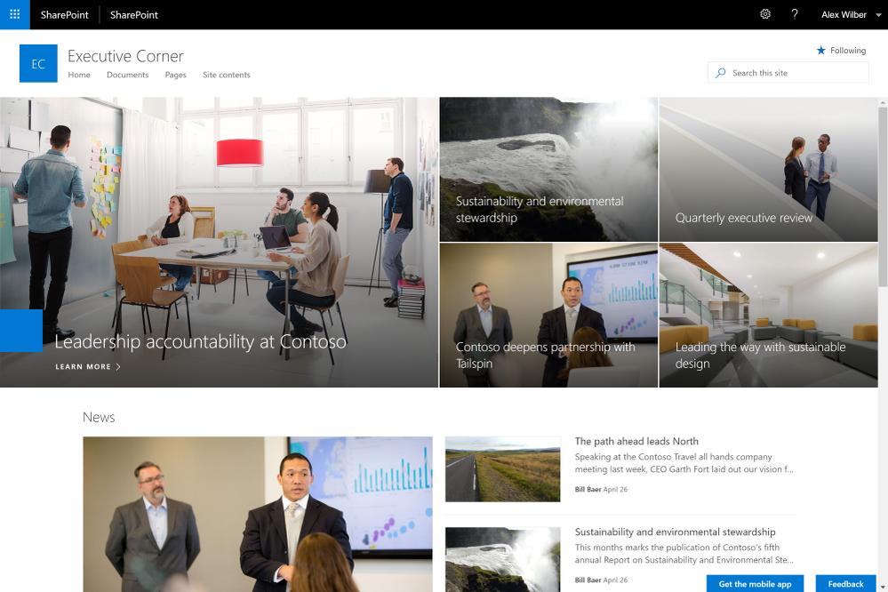This screenshot has height=592, width=888.
Task: Open the large featured news image
Action: (258, 514)
